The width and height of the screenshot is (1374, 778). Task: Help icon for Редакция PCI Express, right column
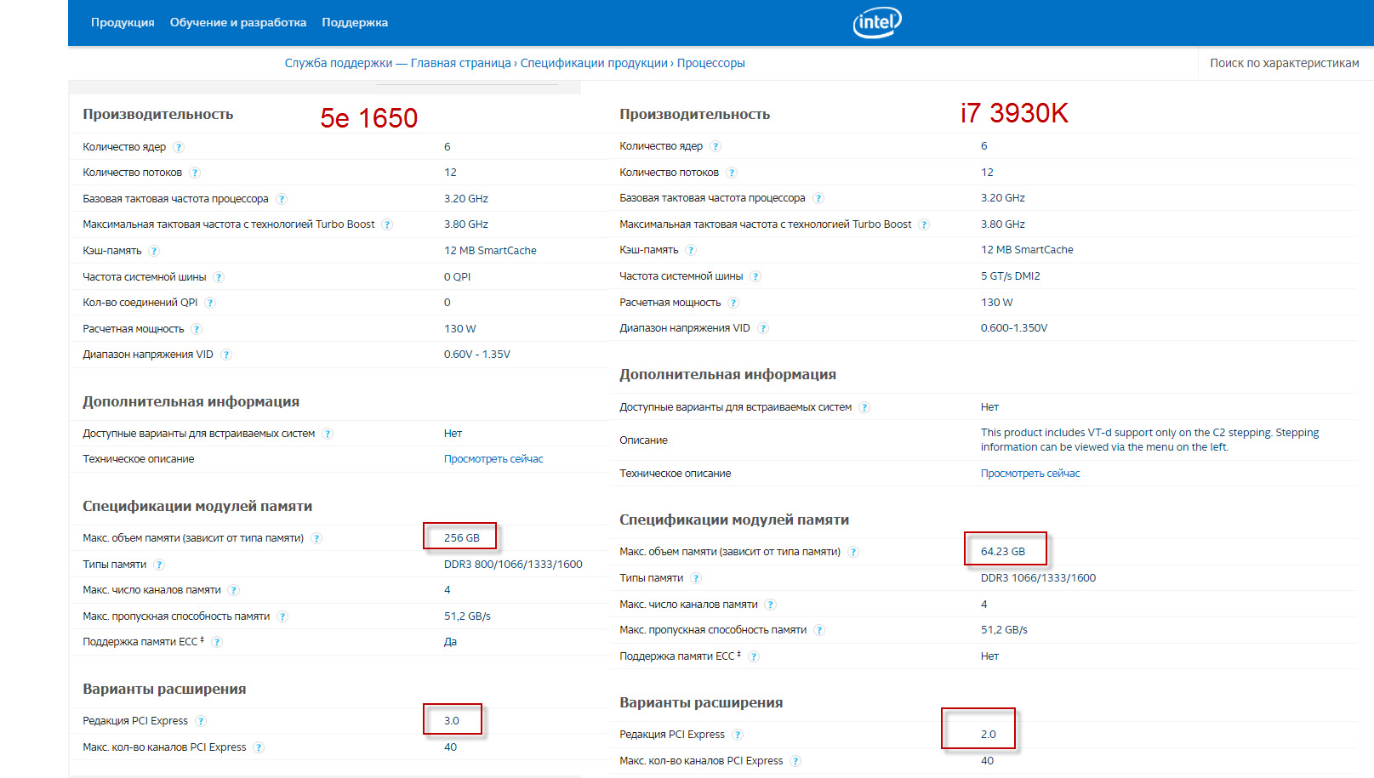(738, 735)
